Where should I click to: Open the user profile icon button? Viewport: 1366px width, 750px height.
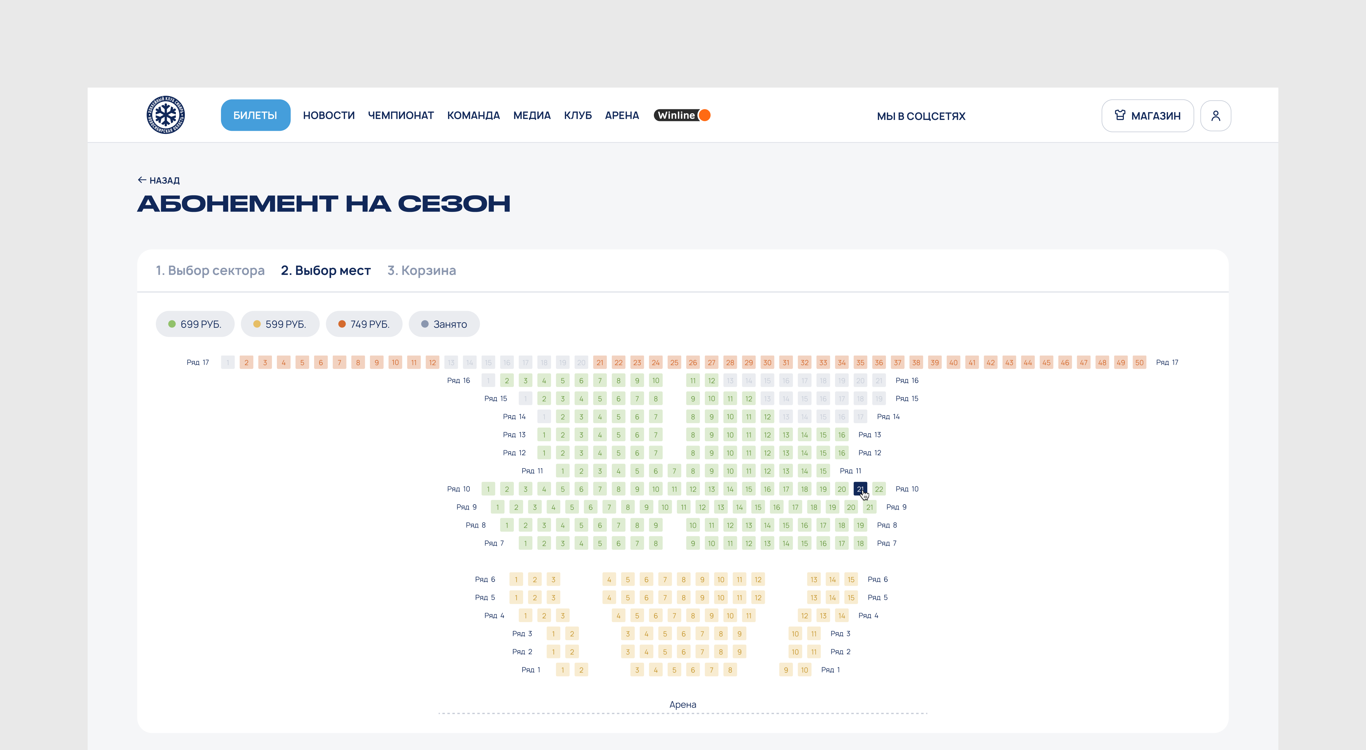pos(1215,116)
